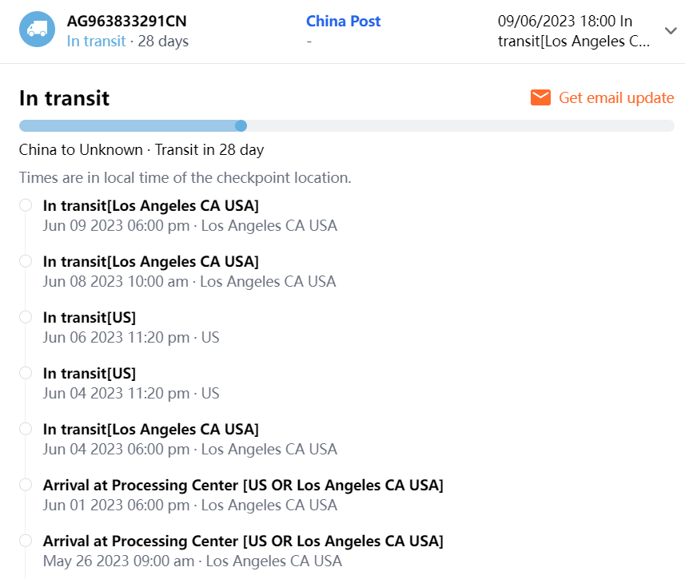The width and height of the screenshot is (685, 579).
Task: Select the latest status summary in header
Action: (x=573, y=31)
